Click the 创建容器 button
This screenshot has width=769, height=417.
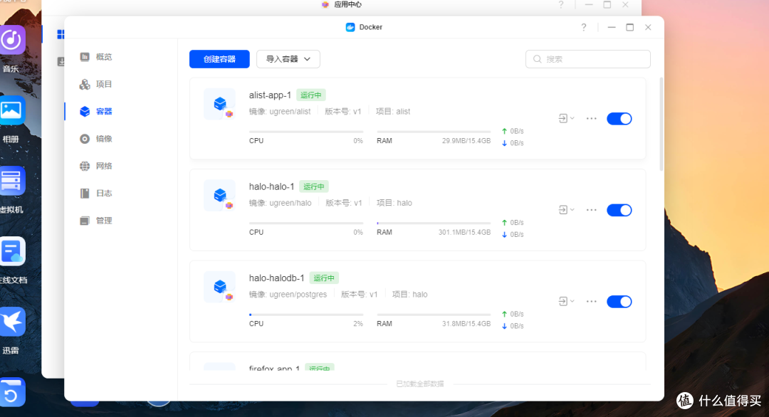coord(219,59)
